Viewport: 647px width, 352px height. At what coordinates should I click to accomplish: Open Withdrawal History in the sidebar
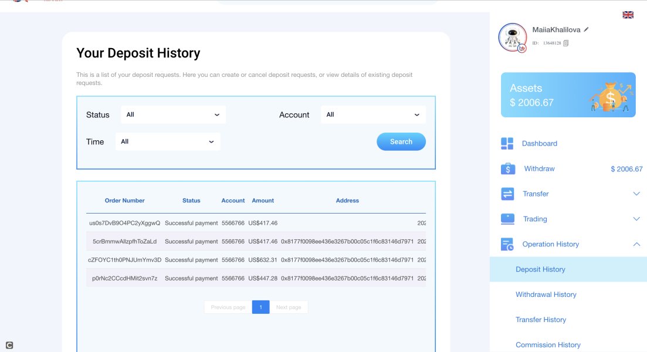546,295
